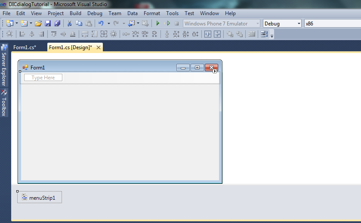The image size is (361, 223).
Task: Click the Bring to Front icon
Action: (x=230, y=34)
